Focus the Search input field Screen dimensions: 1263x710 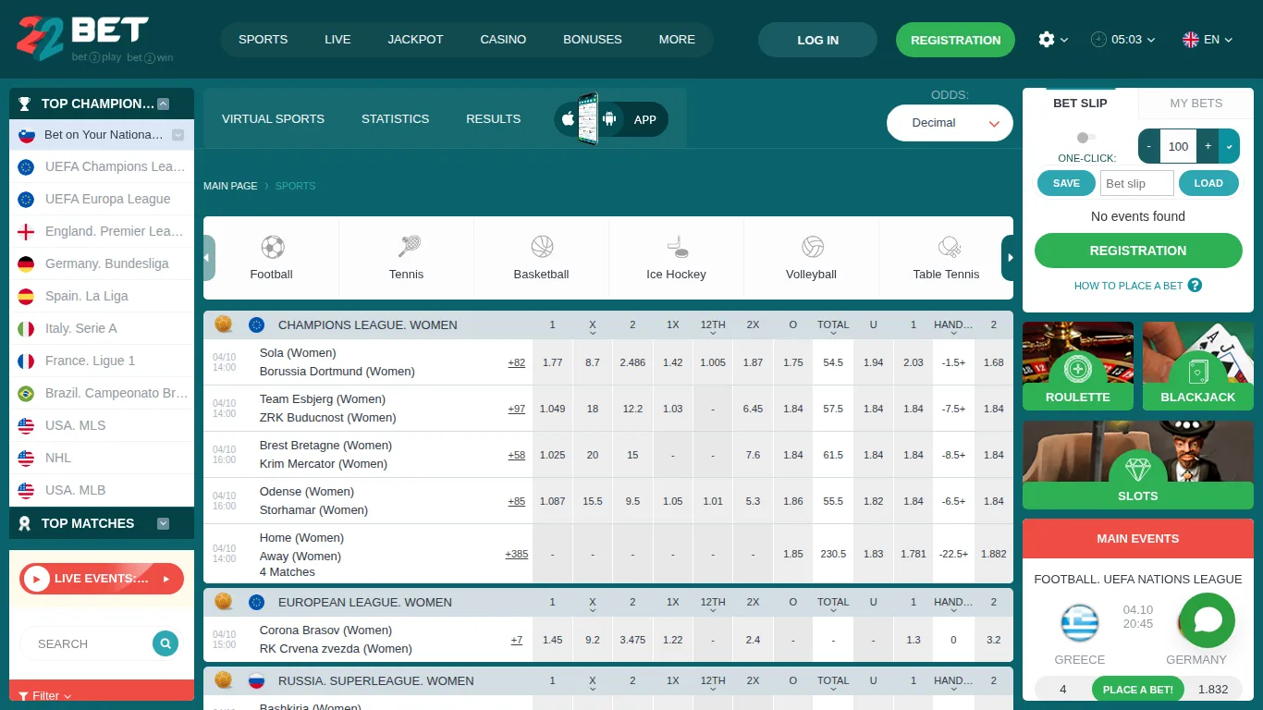(x=88, y=643)
